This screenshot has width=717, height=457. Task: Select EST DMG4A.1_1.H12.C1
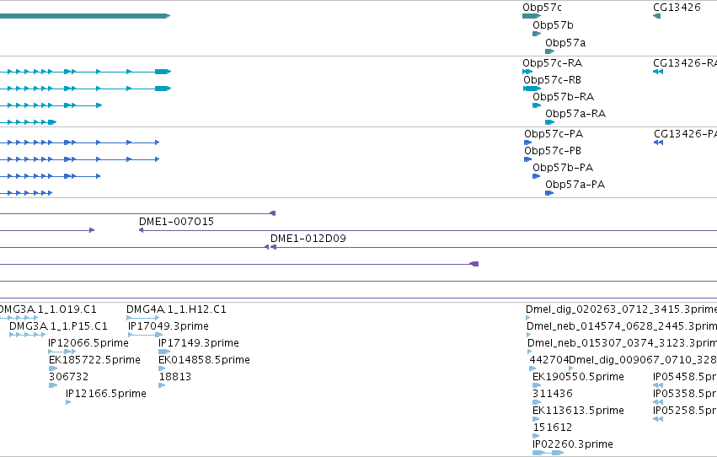176,309
